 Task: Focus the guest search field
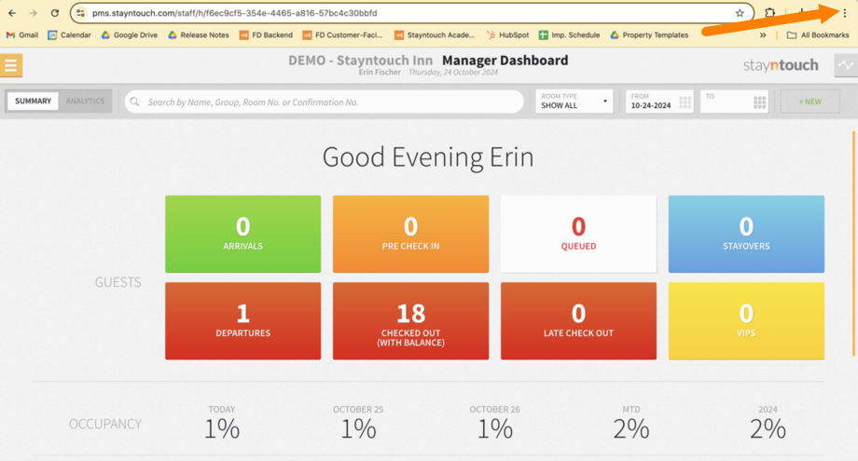pyautogui.click(x=324, y=102)
